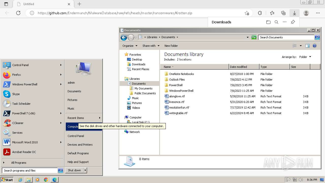Open the Organize dropdown menu
This screenshot has height=183, width=325.
[x=130, y=46]
